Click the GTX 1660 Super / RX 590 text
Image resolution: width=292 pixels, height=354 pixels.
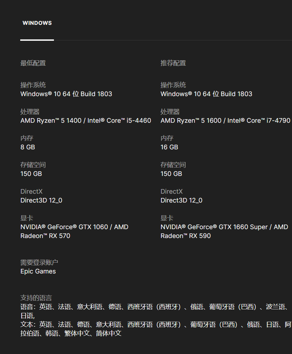click(x=224, y=231)
